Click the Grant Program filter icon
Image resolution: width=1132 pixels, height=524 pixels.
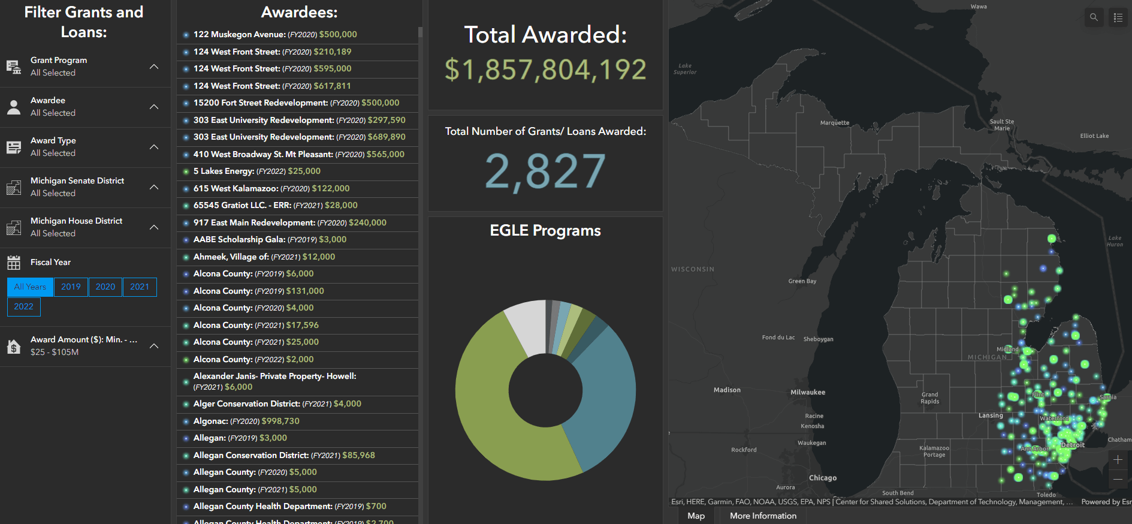click(14, 67)
